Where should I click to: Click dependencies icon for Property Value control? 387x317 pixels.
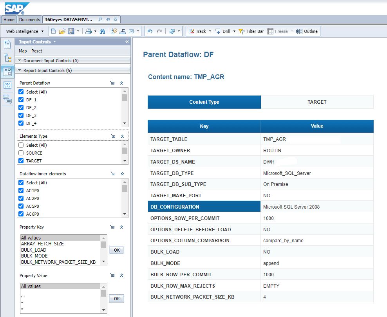tap(112, 276)
